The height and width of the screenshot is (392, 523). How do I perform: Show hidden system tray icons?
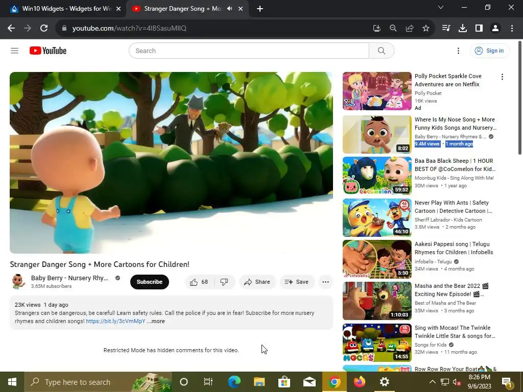click(x=432, y=382)
